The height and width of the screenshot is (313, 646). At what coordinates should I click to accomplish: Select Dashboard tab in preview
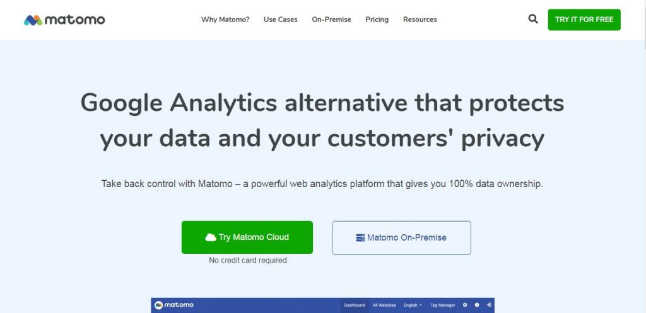pyautogui.click(x=355, y=305)
